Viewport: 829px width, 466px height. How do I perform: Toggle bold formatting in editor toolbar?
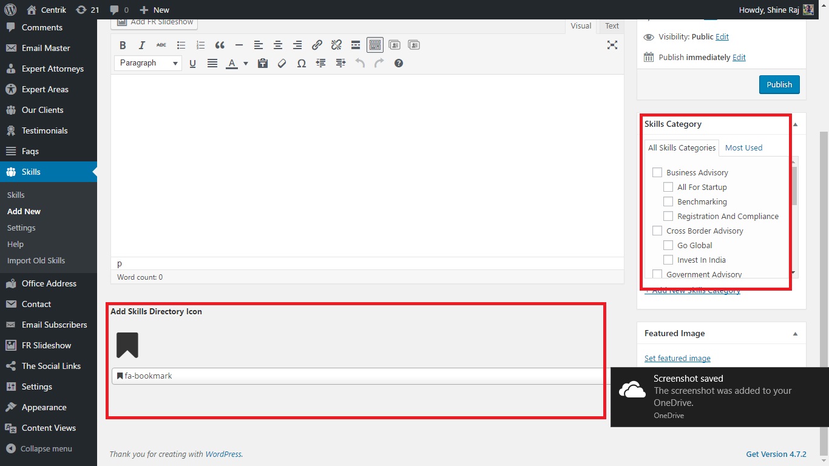[x=123, y=45]
